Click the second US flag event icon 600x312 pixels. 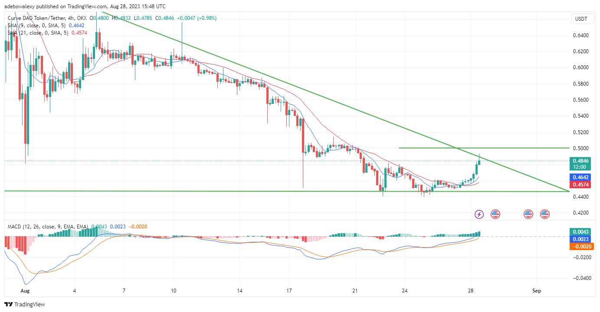[x=528, y=214]
